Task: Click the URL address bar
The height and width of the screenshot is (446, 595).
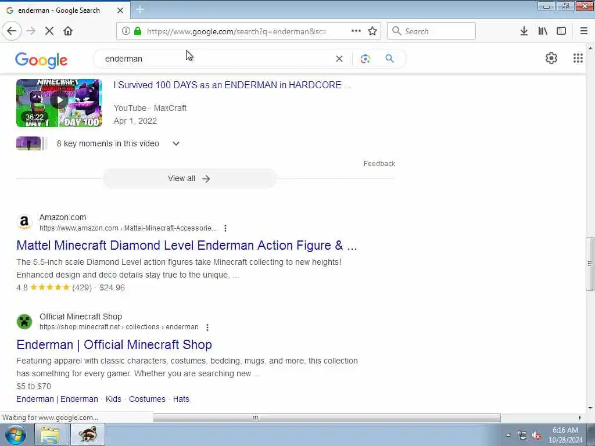Action: pos(236,31)
